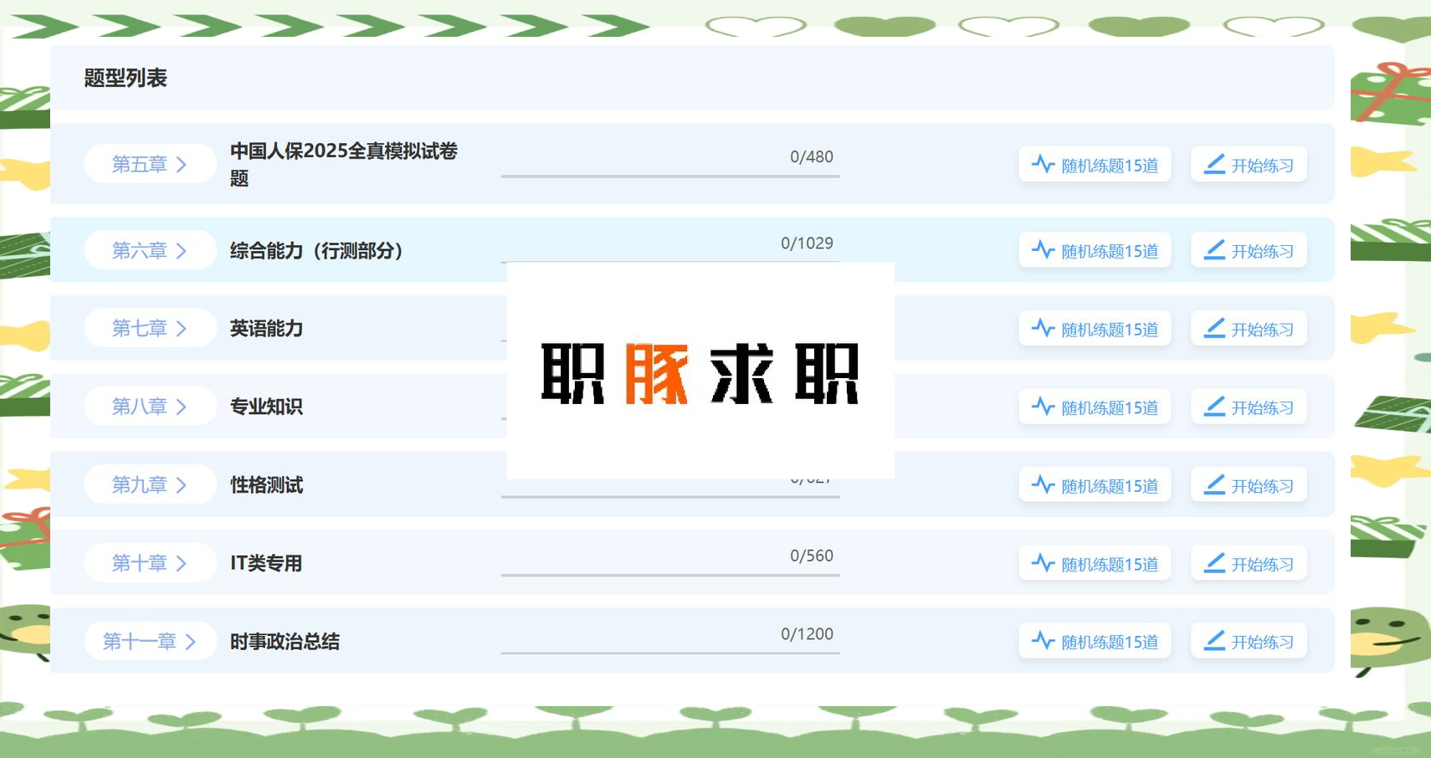Click the pencil icon beside 时事政治总结 开始练习
Image resolution: width=1431 pixels, height=758 pixels.
pos(1213,641)
